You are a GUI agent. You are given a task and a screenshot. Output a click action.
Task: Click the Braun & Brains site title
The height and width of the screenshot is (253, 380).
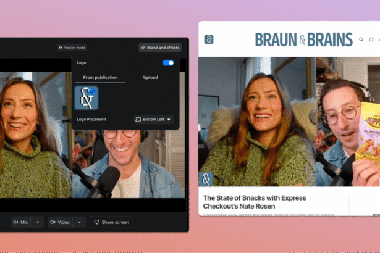pyautogui.click(x=304, y=39)
